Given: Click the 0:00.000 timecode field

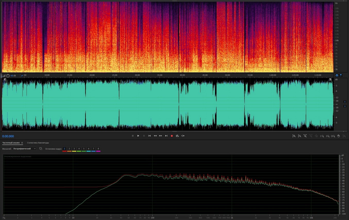Looking at the screenshot, I should pyautogui.click(x=8, y=136).
